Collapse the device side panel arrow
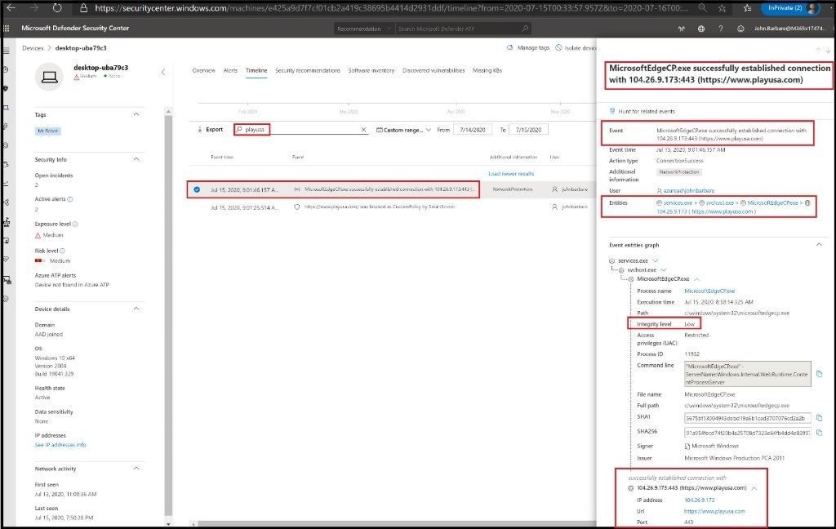The height and width of the screenshot is (529, 836). [x=163, y=72]
